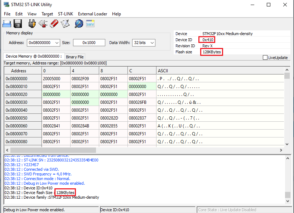Open the Edit menu

coord(19,14)
